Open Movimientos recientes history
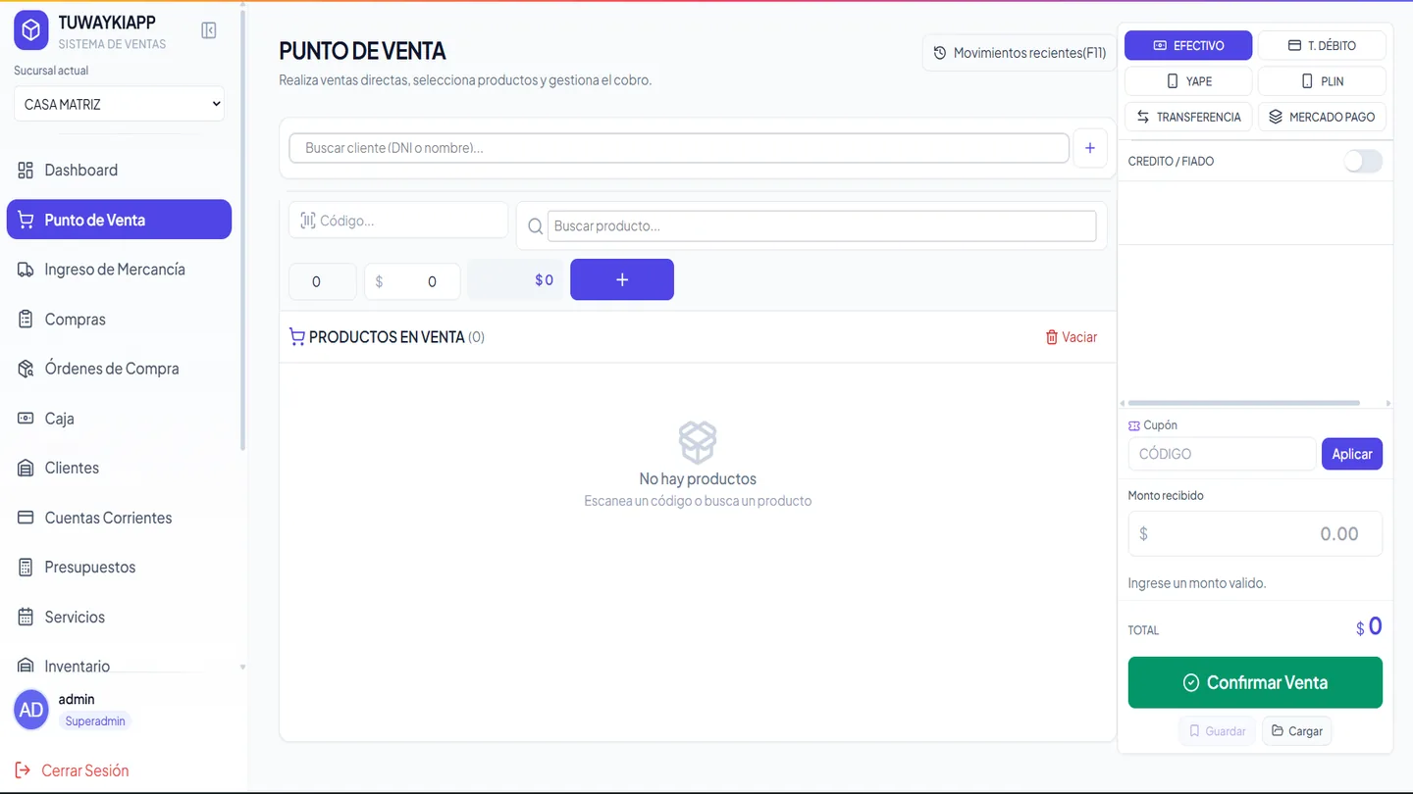The image size is (1413, 794). tap(1020, 53)
